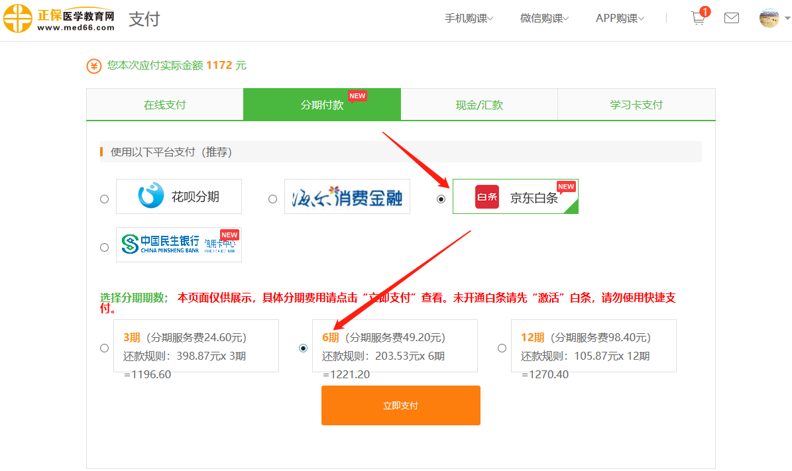
Task: Switch to the 现金/汇款 tab
Action: click(x=479, y=105)
